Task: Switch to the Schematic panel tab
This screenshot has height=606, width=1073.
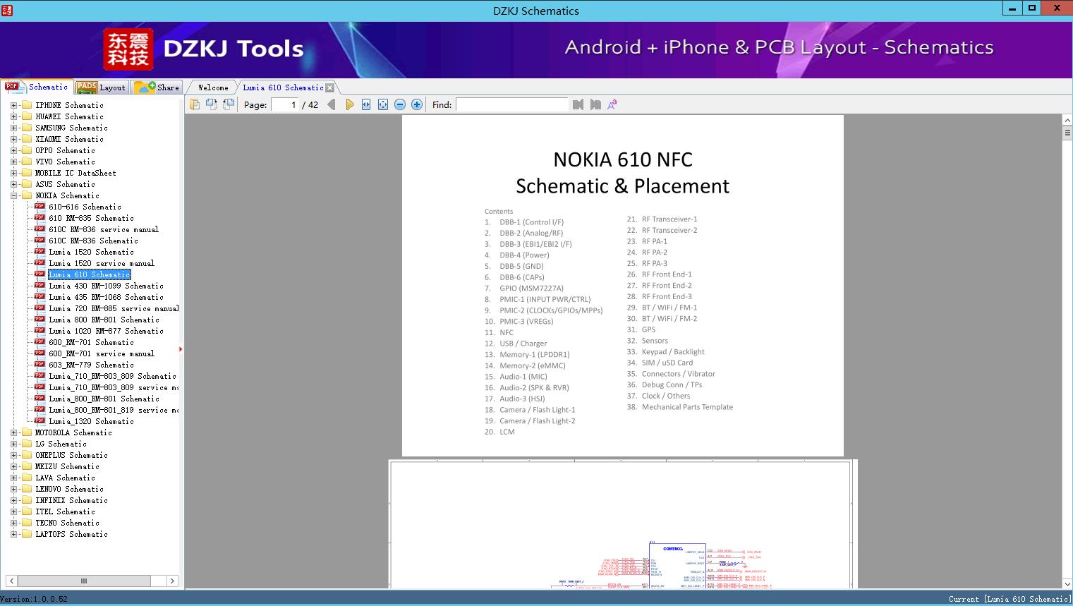Action: [37, 87]
